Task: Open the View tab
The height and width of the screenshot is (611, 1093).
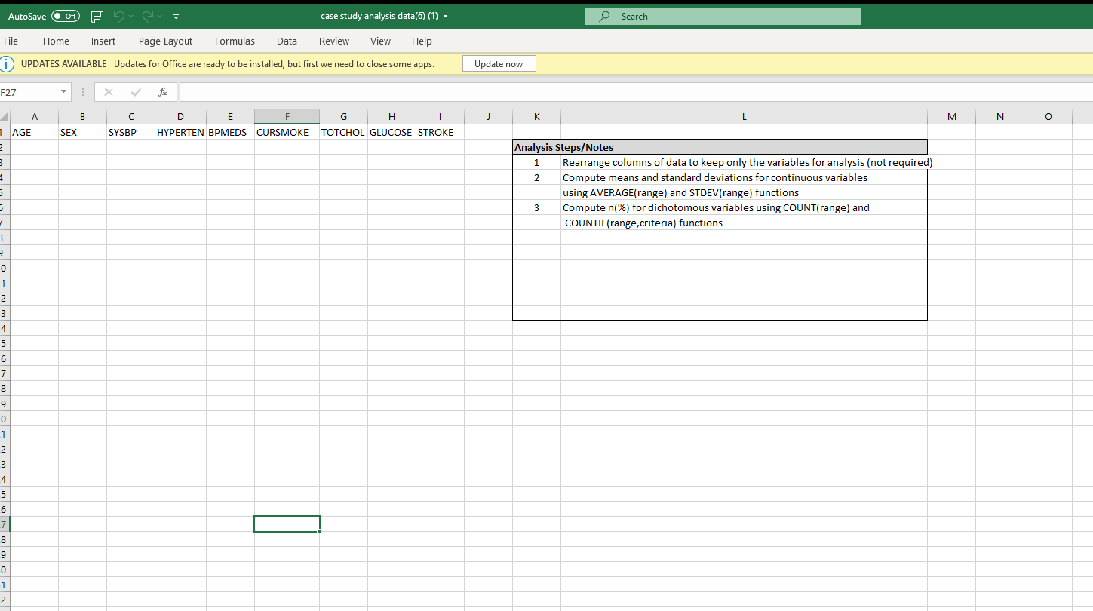Action: [x=380, y=41]
